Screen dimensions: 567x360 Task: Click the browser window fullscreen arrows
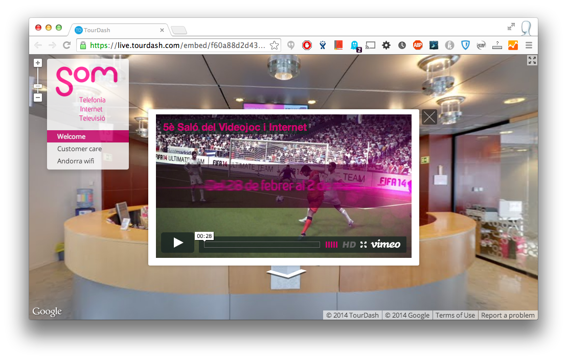511,27
